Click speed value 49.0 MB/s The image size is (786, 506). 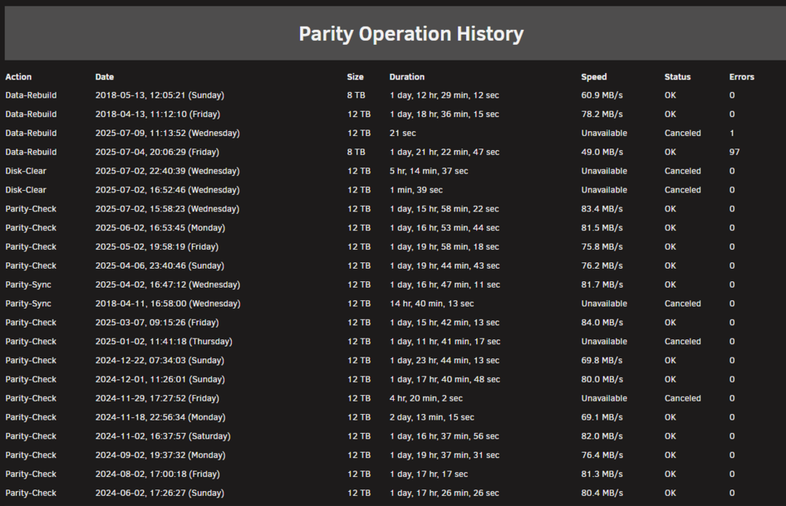[602, 152]
